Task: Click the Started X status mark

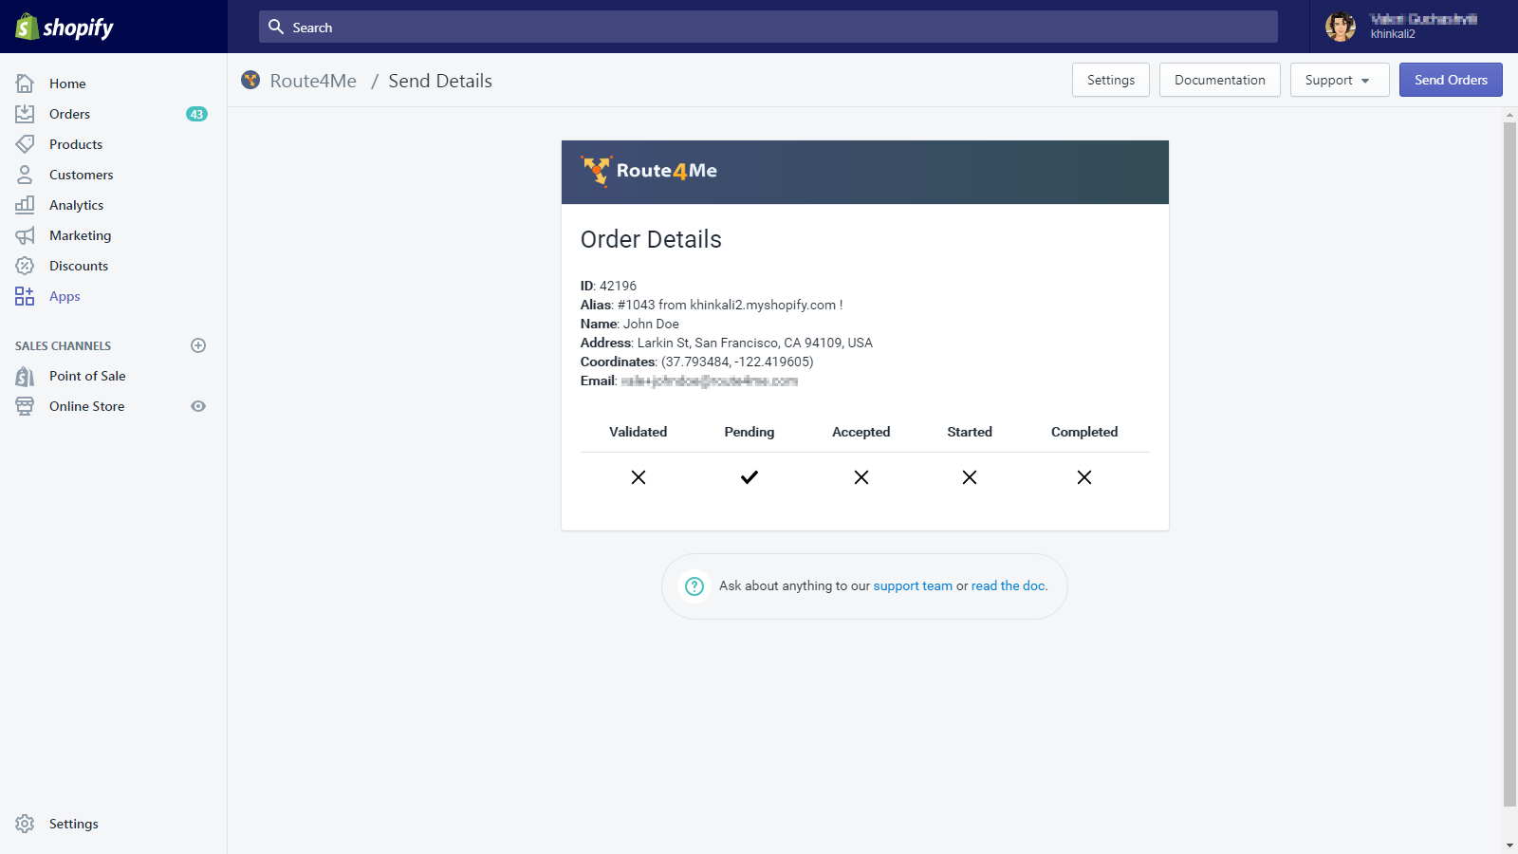Action: (970, 477)
